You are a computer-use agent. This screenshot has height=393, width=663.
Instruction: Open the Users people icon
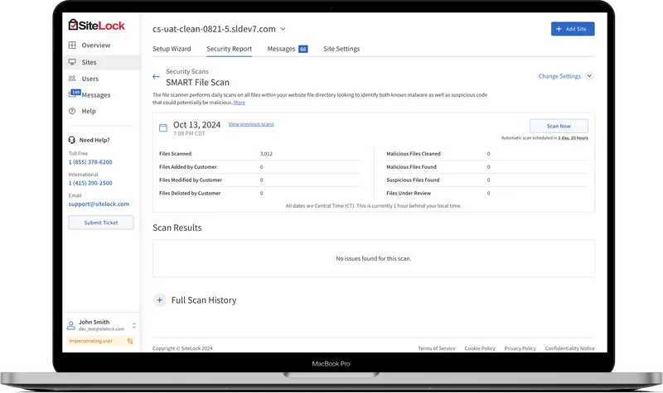[72, 79]
